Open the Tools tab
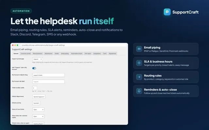 pos(105,53)
